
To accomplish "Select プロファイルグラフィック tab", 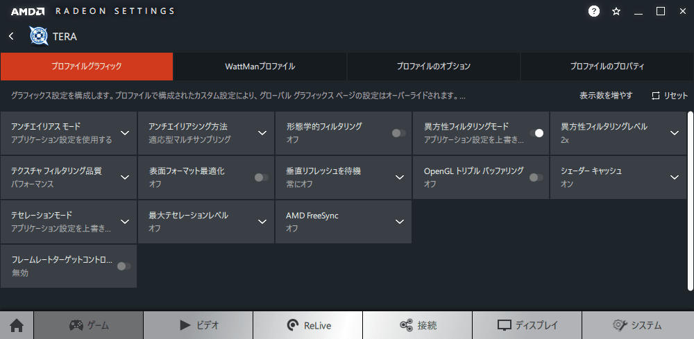I will [x=87, y=67].
